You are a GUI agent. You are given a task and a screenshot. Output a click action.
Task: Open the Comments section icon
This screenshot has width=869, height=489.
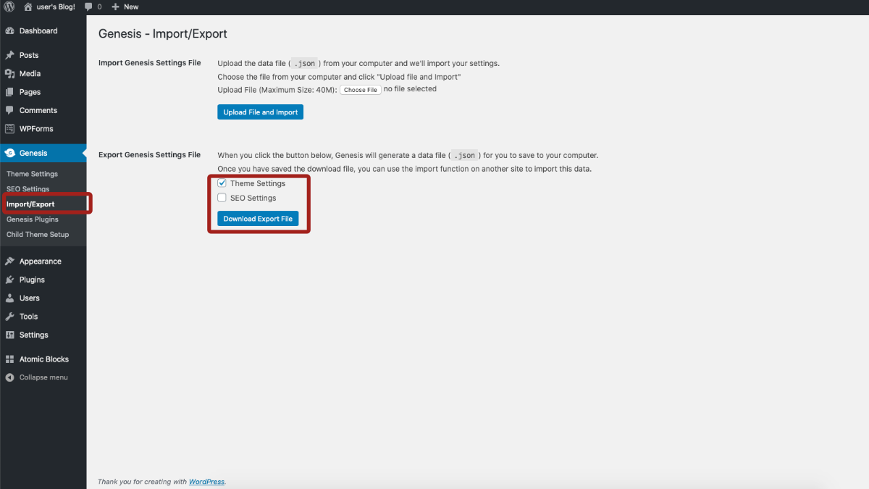12,109
